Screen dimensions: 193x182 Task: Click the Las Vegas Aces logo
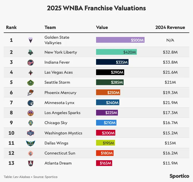30,72
